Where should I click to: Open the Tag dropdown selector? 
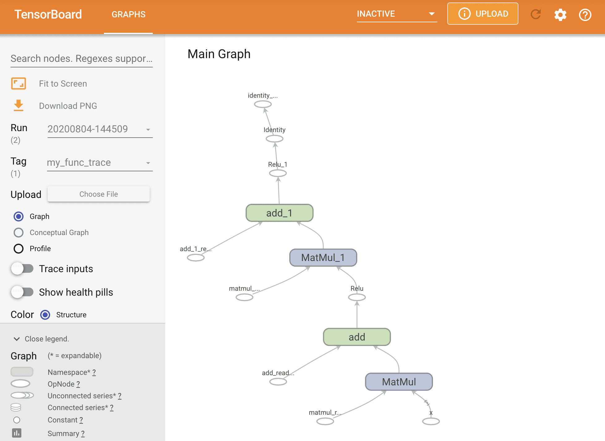pos(99,162)
